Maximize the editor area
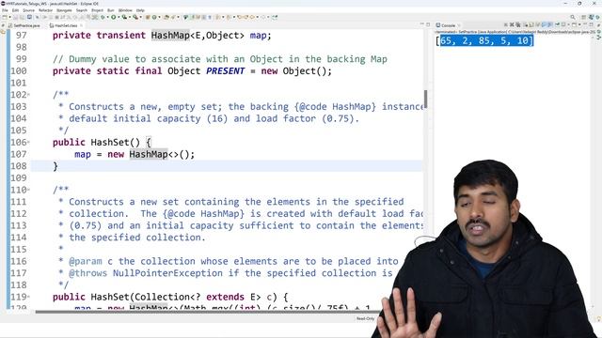The image size is (602, 338). pyautogui.click(x=428, y=25)
